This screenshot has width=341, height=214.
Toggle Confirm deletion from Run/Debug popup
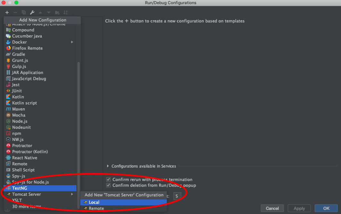108,185
